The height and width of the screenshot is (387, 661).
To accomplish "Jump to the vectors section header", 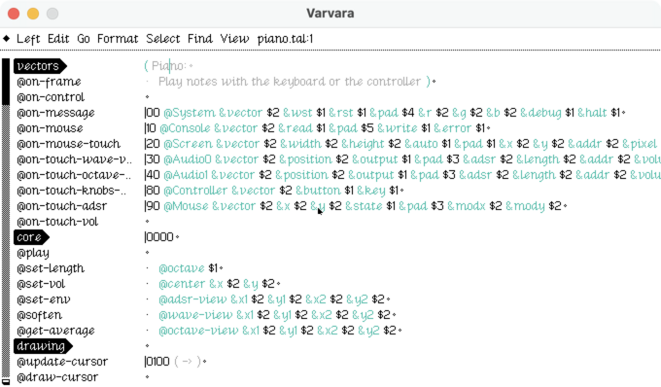I will click(x=40, y=66).
